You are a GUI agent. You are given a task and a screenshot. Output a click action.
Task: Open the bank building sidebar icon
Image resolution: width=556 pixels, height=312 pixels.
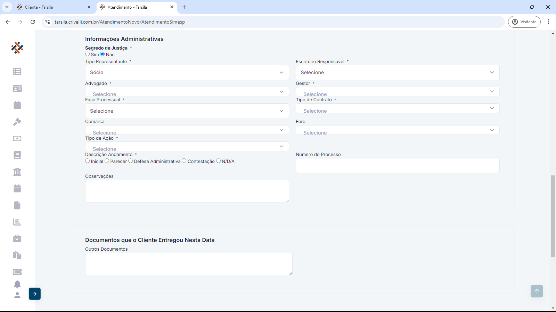[x=17, y=172]
